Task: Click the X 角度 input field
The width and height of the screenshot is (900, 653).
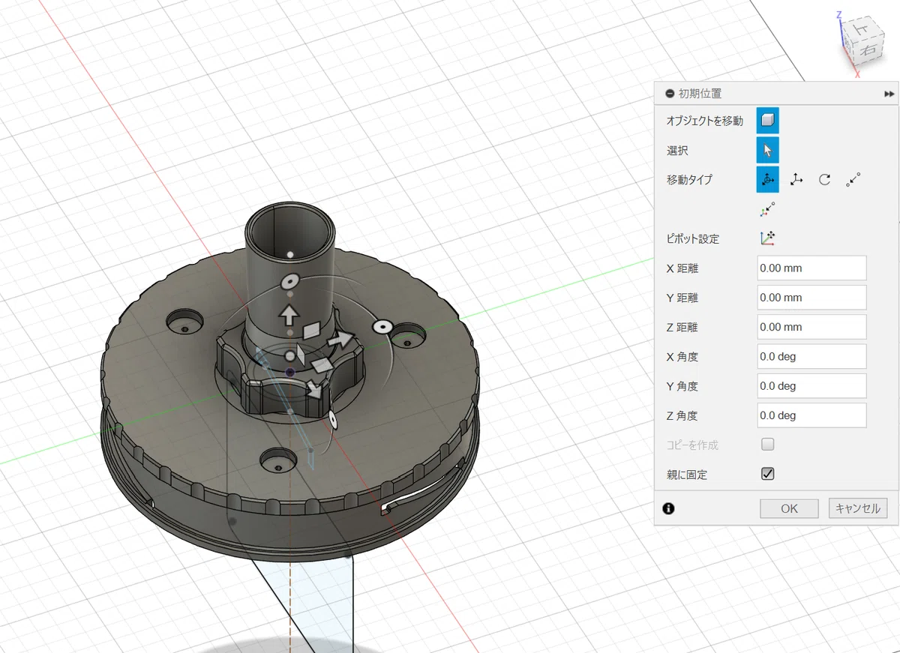Action: pyautogui.click(x=811, y=356)
